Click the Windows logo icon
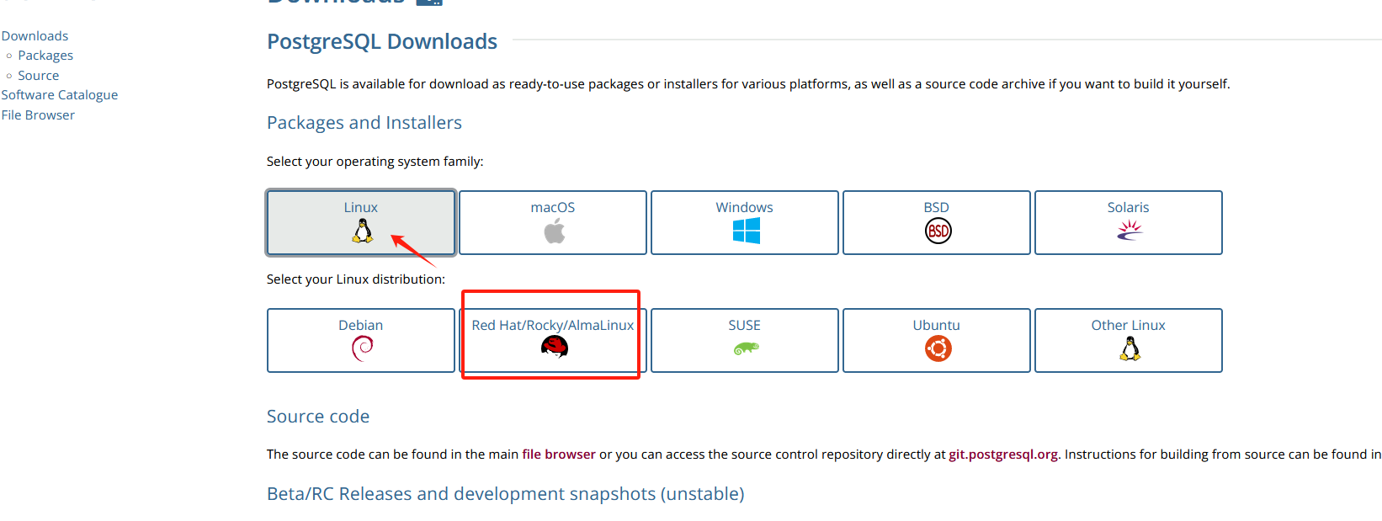Screen dimensions: 1382x521 point(746,231)
